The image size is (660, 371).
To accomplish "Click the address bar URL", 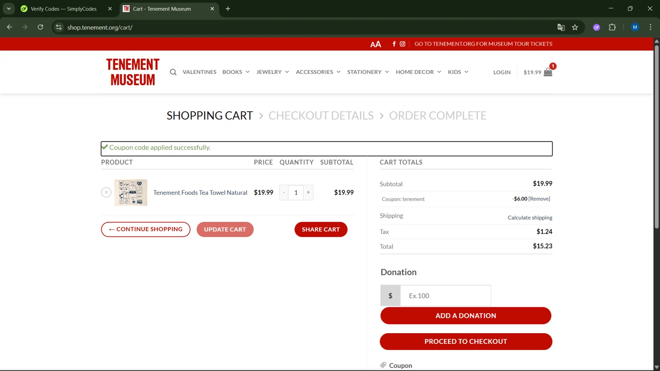I will tap(100, 27).
